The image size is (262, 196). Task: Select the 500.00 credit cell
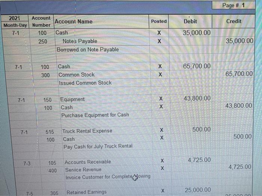(232, 137)
